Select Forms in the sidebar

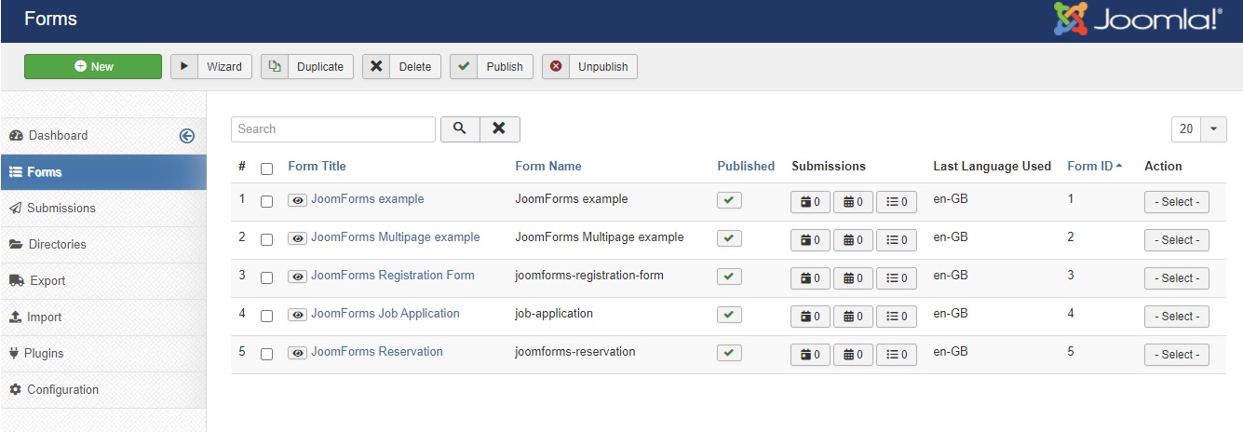[x=103, y=172]
